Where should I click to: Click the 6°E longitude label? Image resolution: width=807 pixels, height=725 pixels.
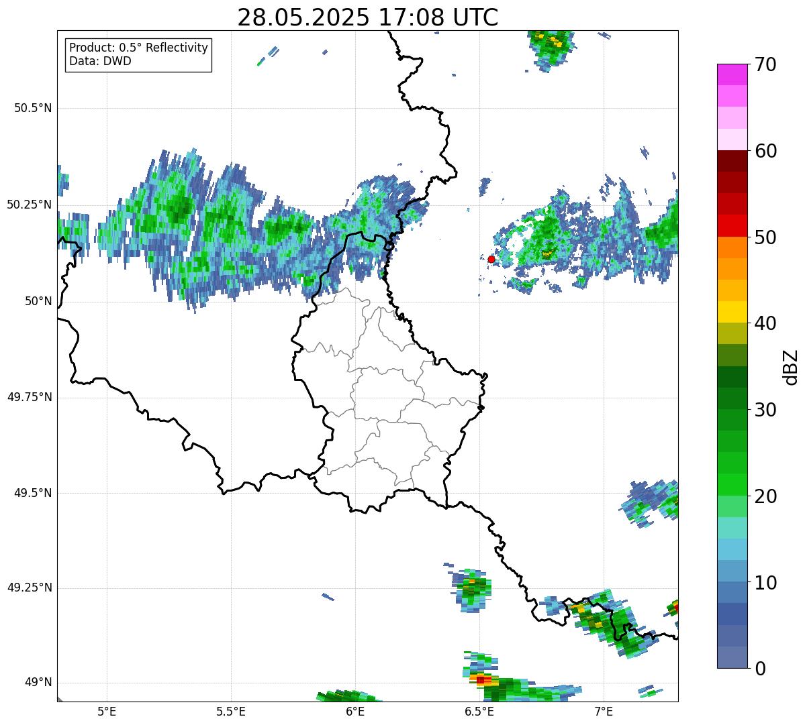355,711
